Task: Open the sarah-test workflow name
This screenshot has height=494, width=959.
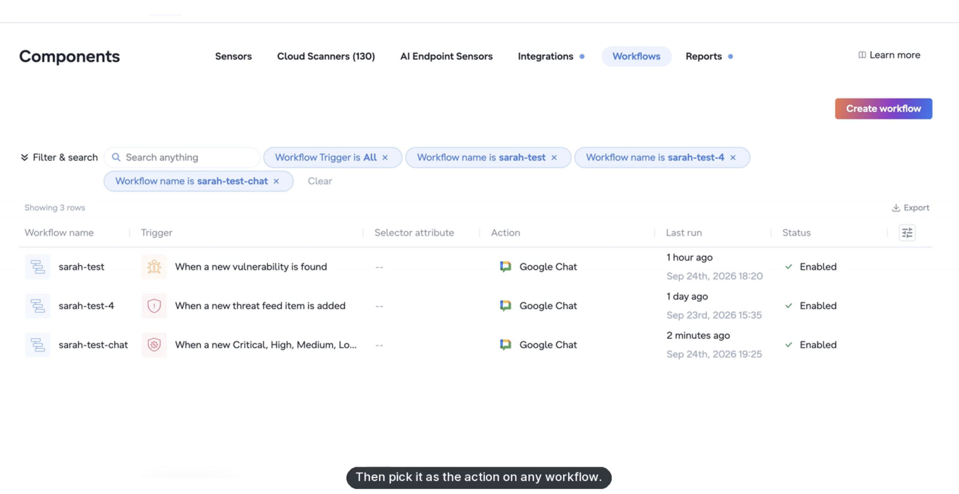Action: coord(81,267)
